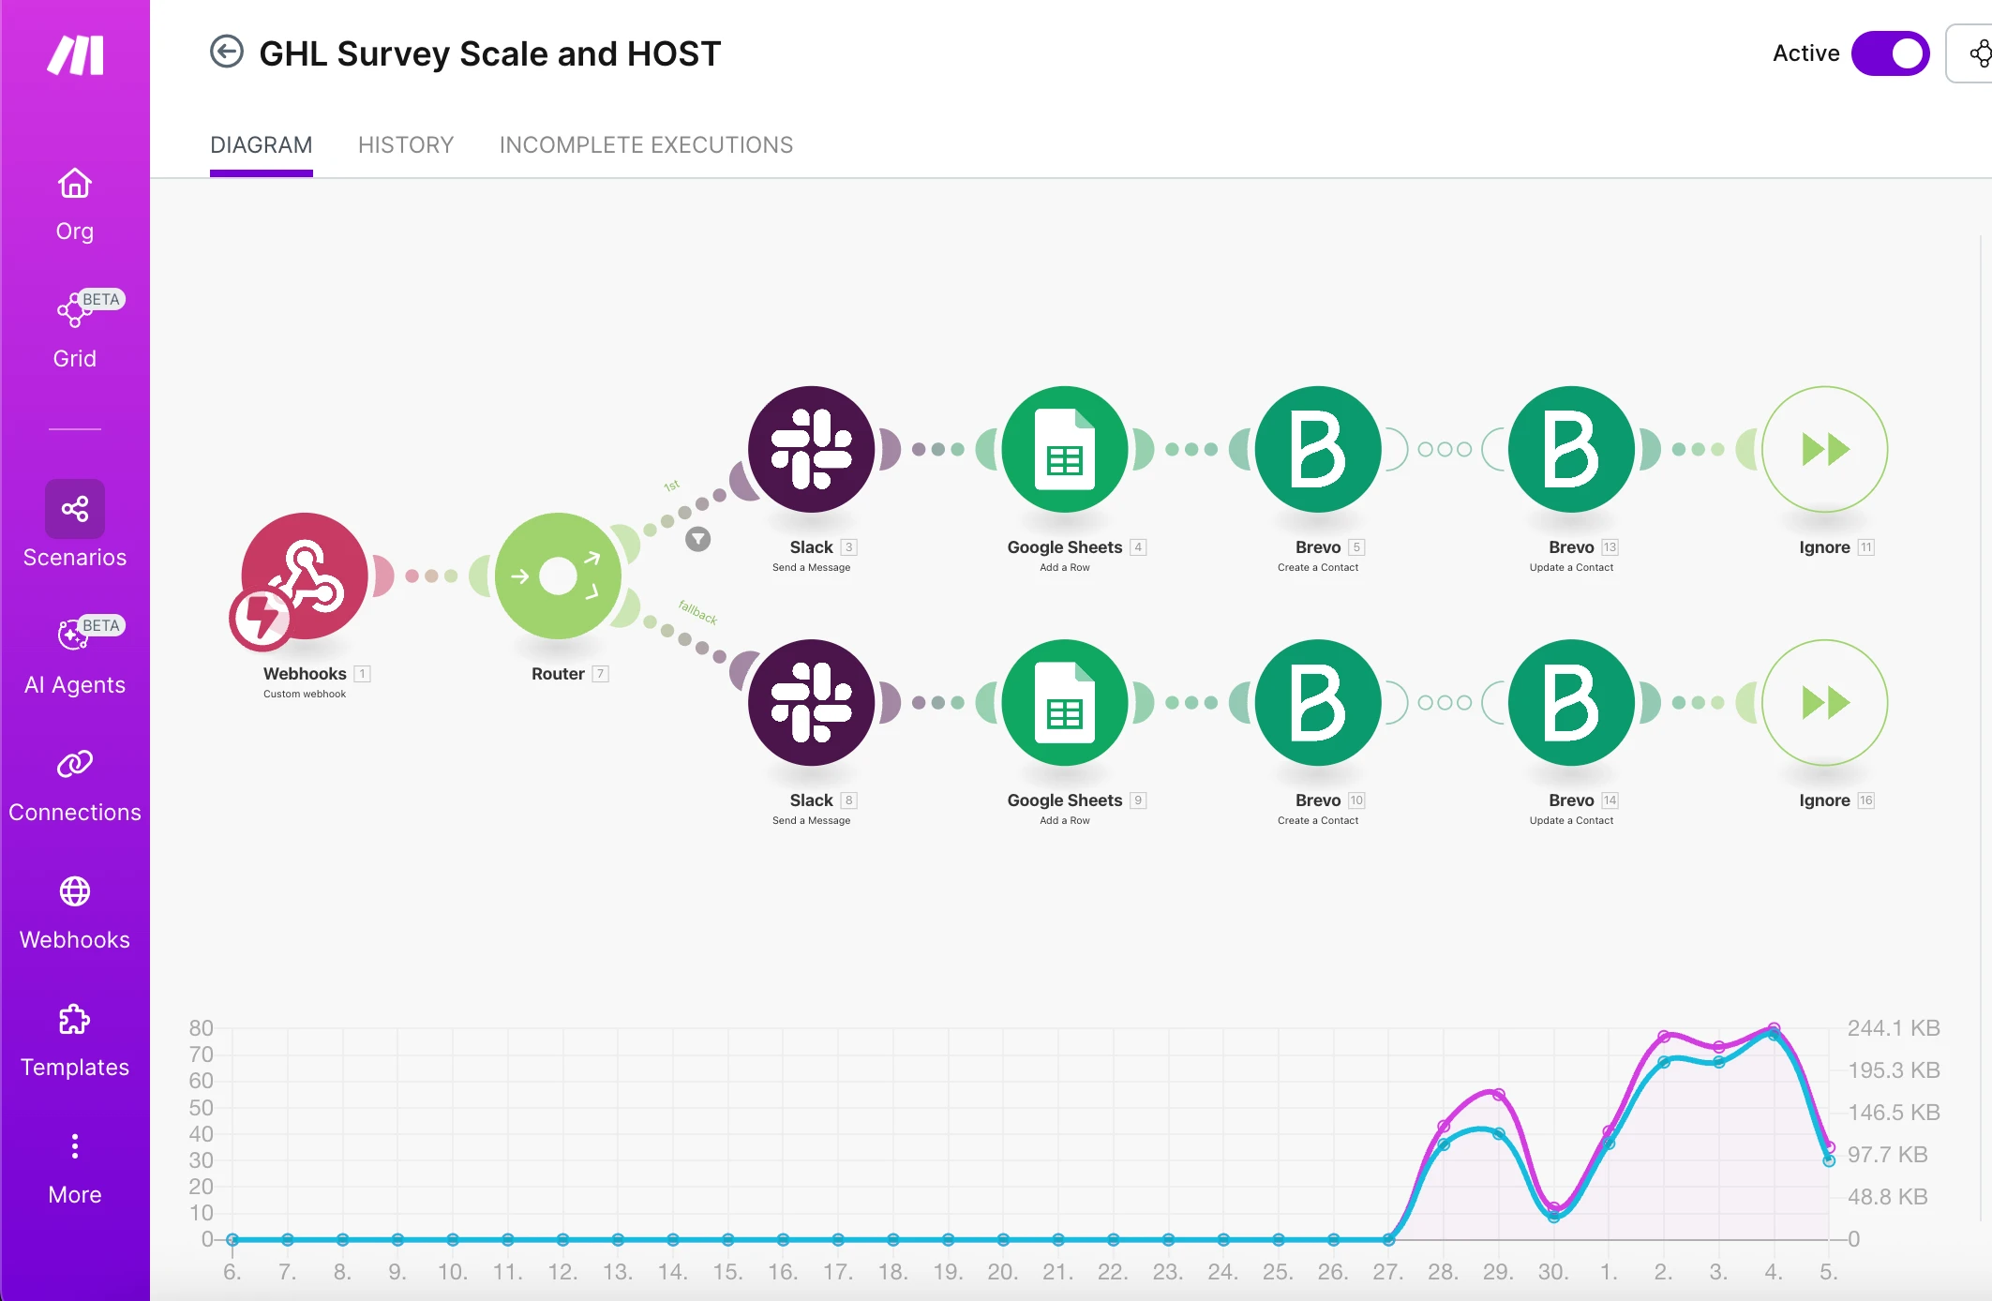Open the top Slack Send a Message module
Image resolution: width=1992 pixels, height=1301 pixels.
(x=811, y=449)
